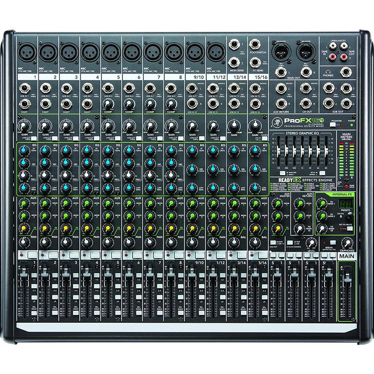This screenshot has height=374, width=374.
Task: Click the channel 4 EQ MID knob
Action: tap(87, 162)
